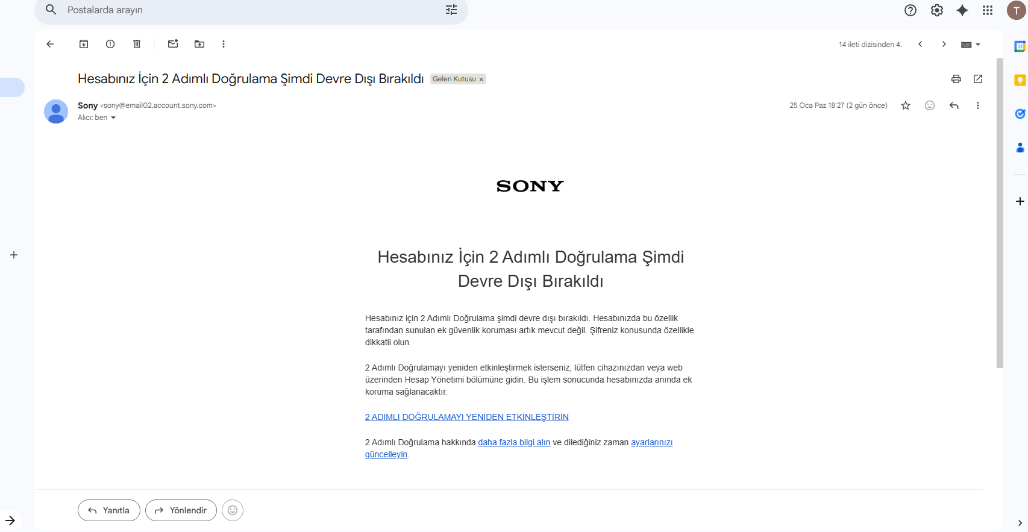
Task: Open '2 ADIMLI DOĞRULAMAYI YENİDEN ETKİNLEŞTİRİN' link
Action: (x=467, y=417)
